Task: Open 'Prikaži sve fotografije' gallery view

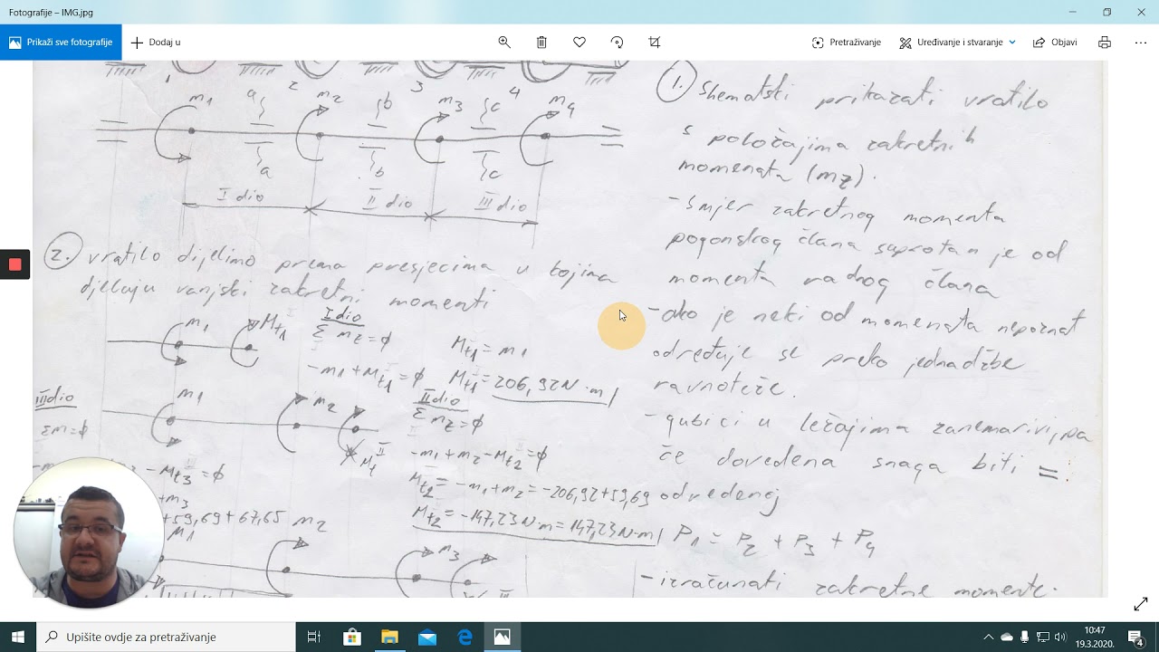Action: (x=61, y=43)
